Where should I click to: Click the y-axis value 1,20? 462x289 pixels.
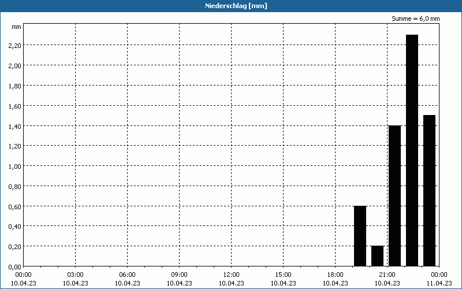[15, 146]
